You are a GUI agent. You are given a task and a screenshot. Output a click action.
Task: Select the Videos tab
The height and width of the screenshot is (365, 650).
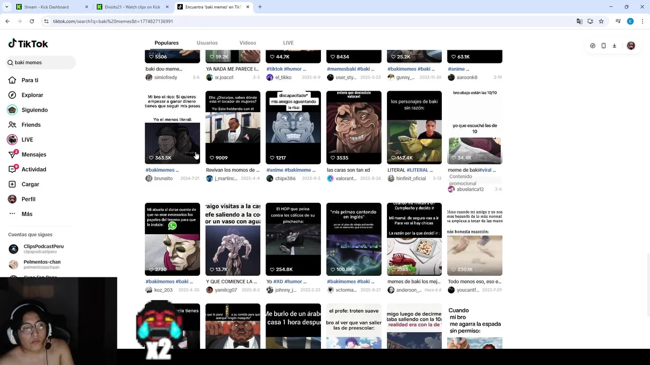248,43
